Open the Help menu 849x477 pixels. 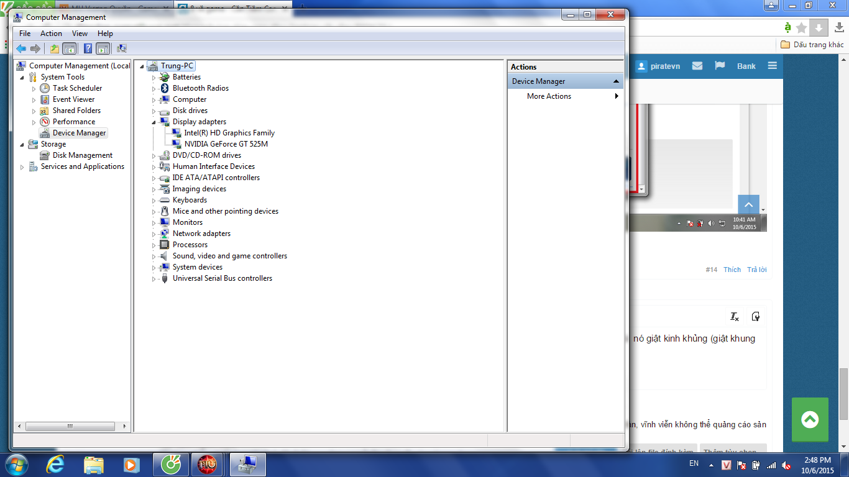tap(105, 34)
